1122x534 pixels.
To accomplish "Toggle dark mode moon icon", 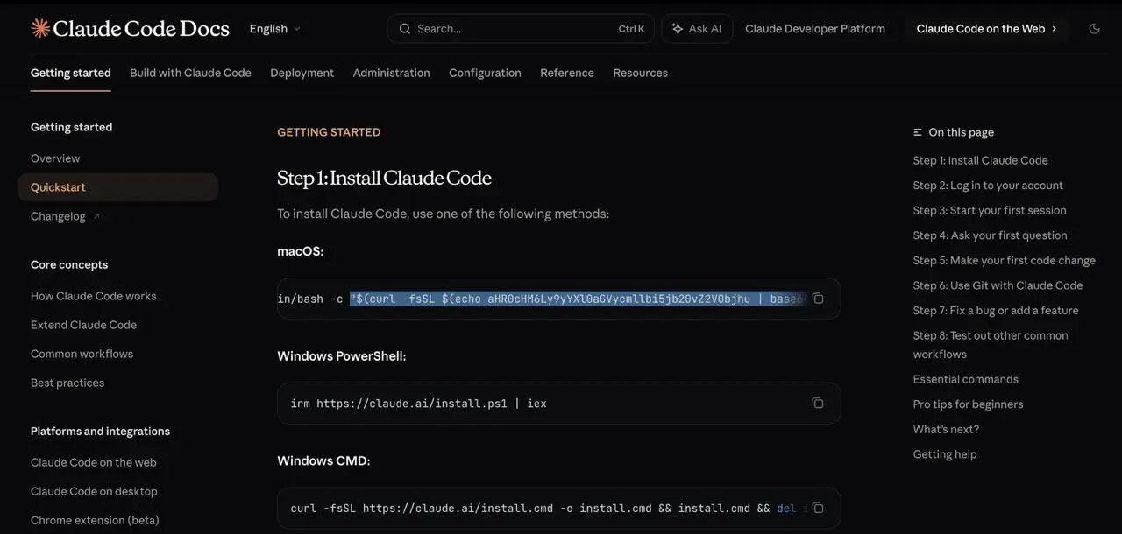I will tap(1094, 29).
